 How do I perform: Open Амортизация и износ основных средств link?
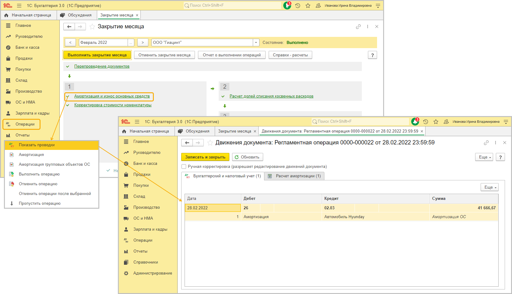(x=112, y=96)
